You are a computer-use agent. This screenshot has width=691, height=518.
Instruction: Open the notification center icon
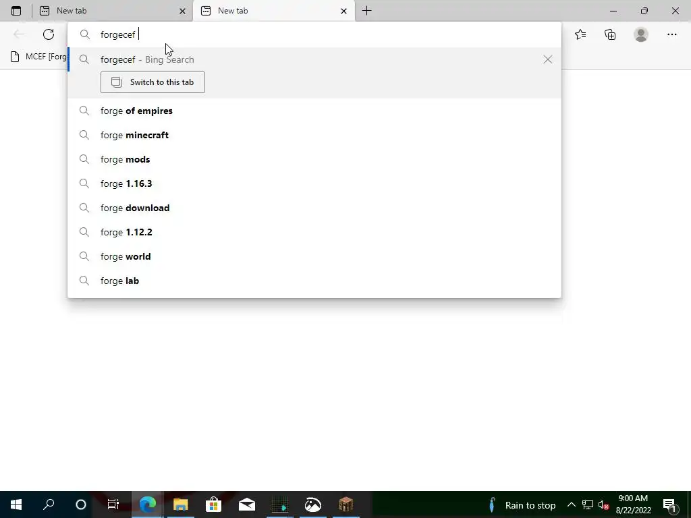coord(670,505)
